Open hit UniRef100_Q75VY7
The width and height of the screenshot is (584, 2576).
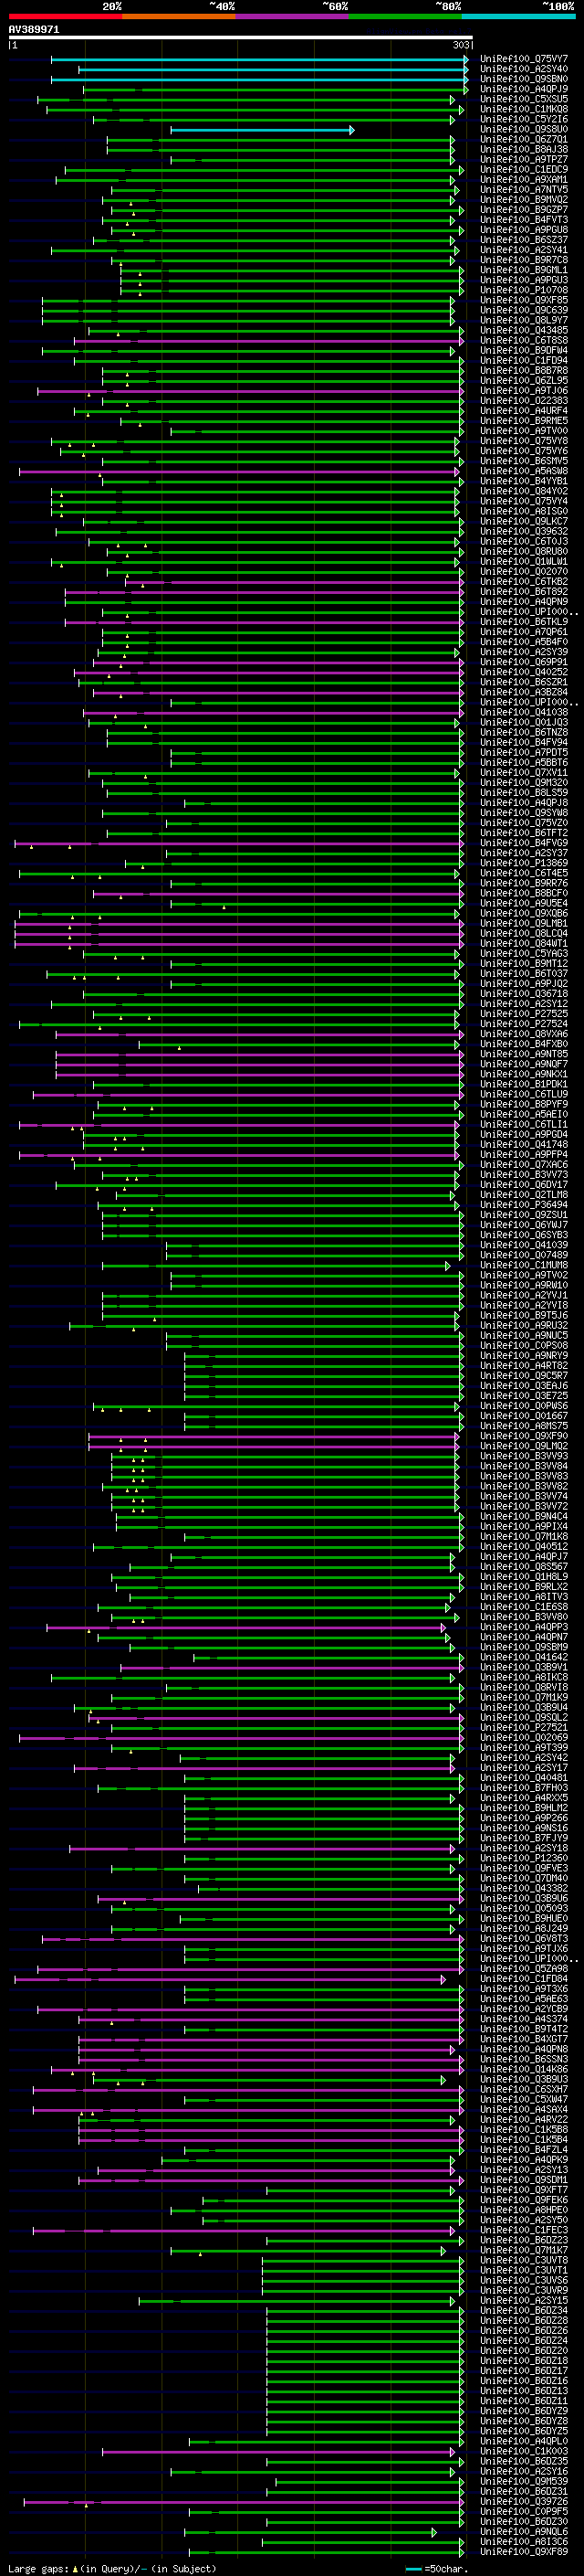[523, 59]
